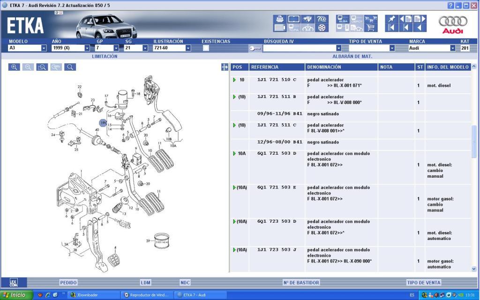This screenshot has height=300, width=480.
Task: Click the POS column header
Action: click(240, 67)
